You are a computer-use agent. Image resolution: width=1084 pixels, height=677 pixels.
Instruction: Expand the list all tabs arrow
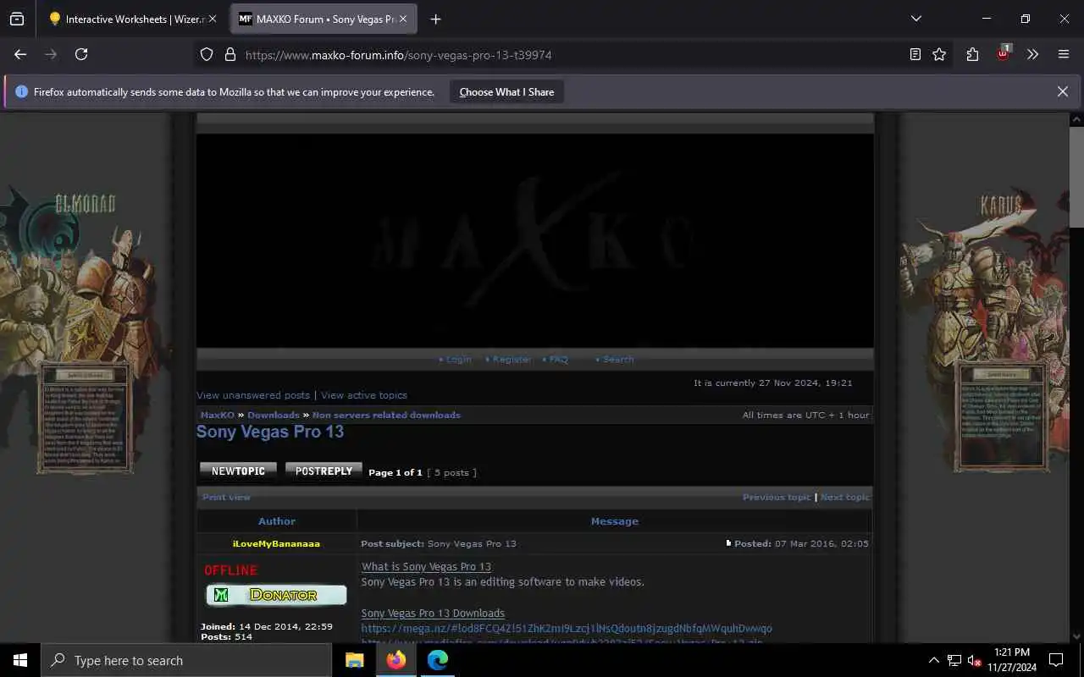pos(915,19)
